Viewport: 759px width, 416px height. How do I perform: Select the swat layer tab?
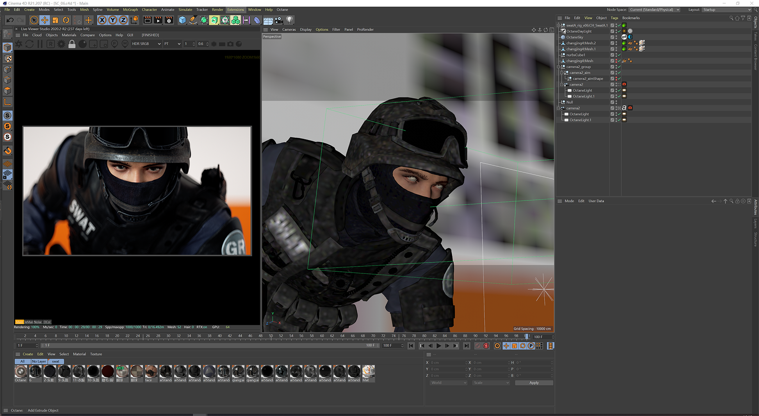pos(56,361)
